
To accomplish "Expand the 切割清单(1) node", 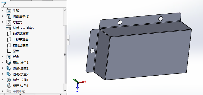I will [x=2, y=16].
